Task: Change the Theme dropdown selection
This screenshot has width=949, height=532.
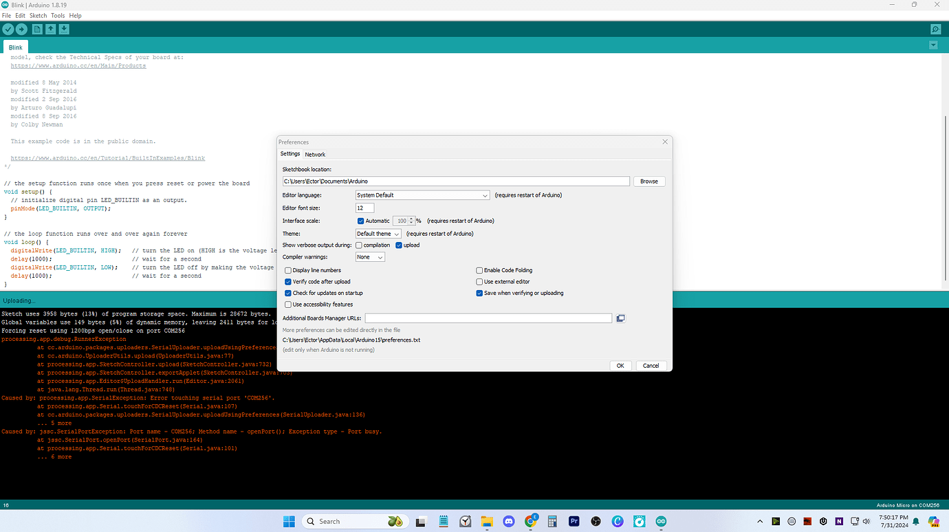Action: (378, 234)
